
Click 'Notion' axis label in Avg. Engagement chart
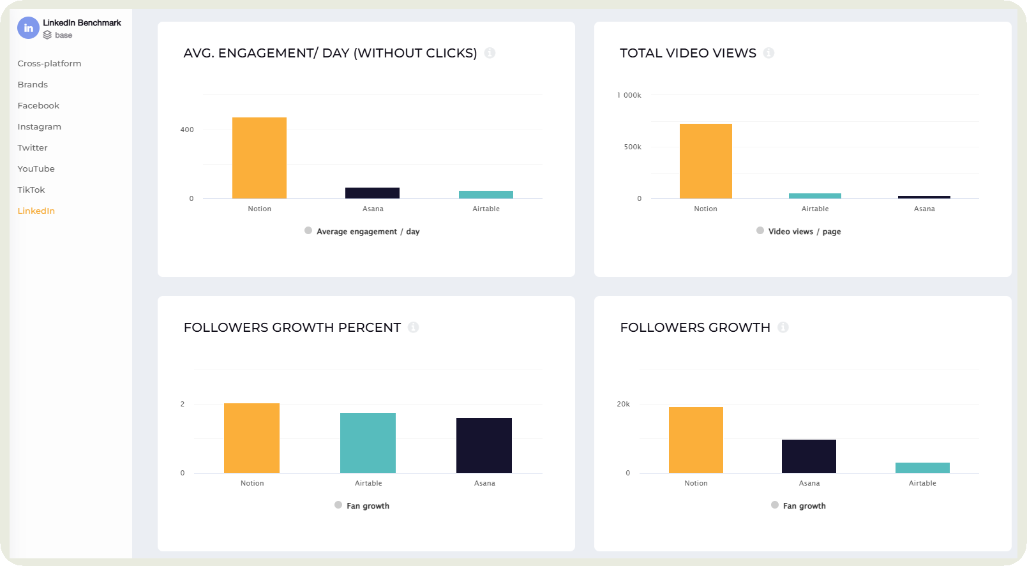pyautogui.click(x=259, y=209)
